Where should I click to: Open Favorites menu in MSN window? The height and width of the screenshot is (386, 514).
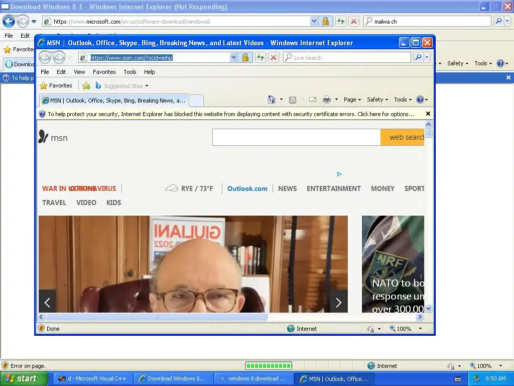click(104, 72)
